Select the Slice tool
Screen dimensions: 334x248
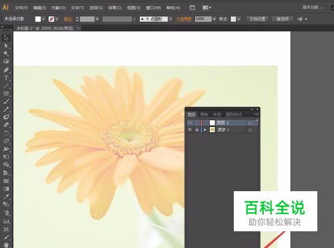[x=6, y=237]
